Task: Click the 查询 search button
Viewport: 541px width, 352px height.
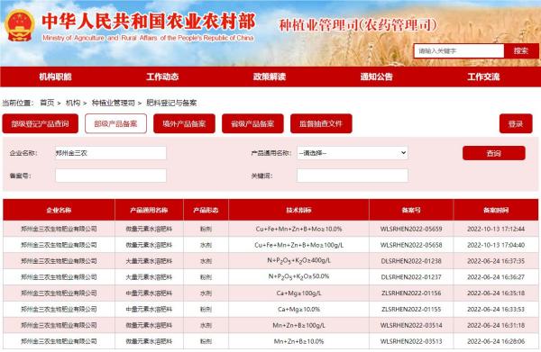Action: click(x=494, y=153)
